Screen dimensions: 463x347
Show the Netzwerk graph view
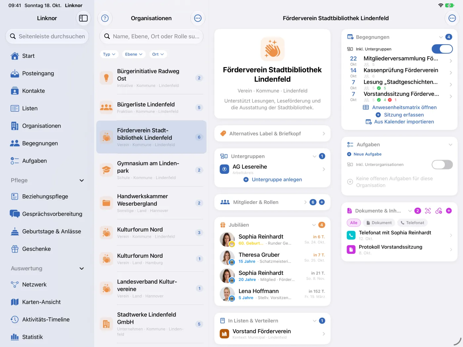pyautogui.click(x=47, y=285)
